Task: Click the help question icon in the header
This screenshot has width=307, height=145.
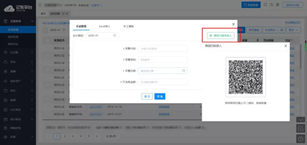Action: tap(271, 5)
